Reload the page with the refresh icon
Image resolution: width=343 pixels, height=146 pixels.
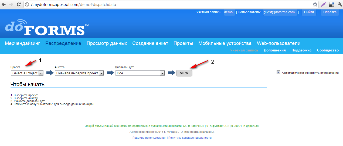click(x=19, y=5)
